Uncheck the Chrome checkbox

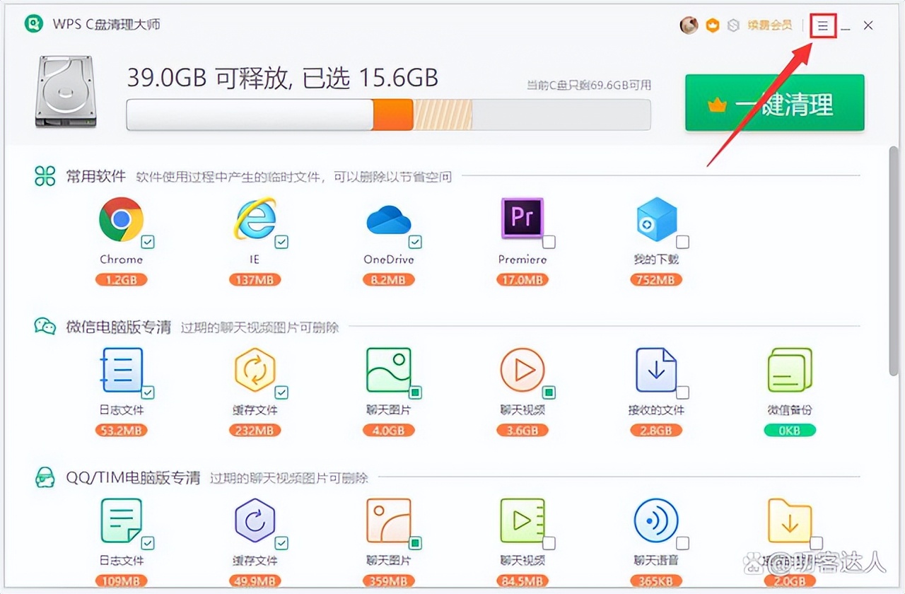click(148, 243)
